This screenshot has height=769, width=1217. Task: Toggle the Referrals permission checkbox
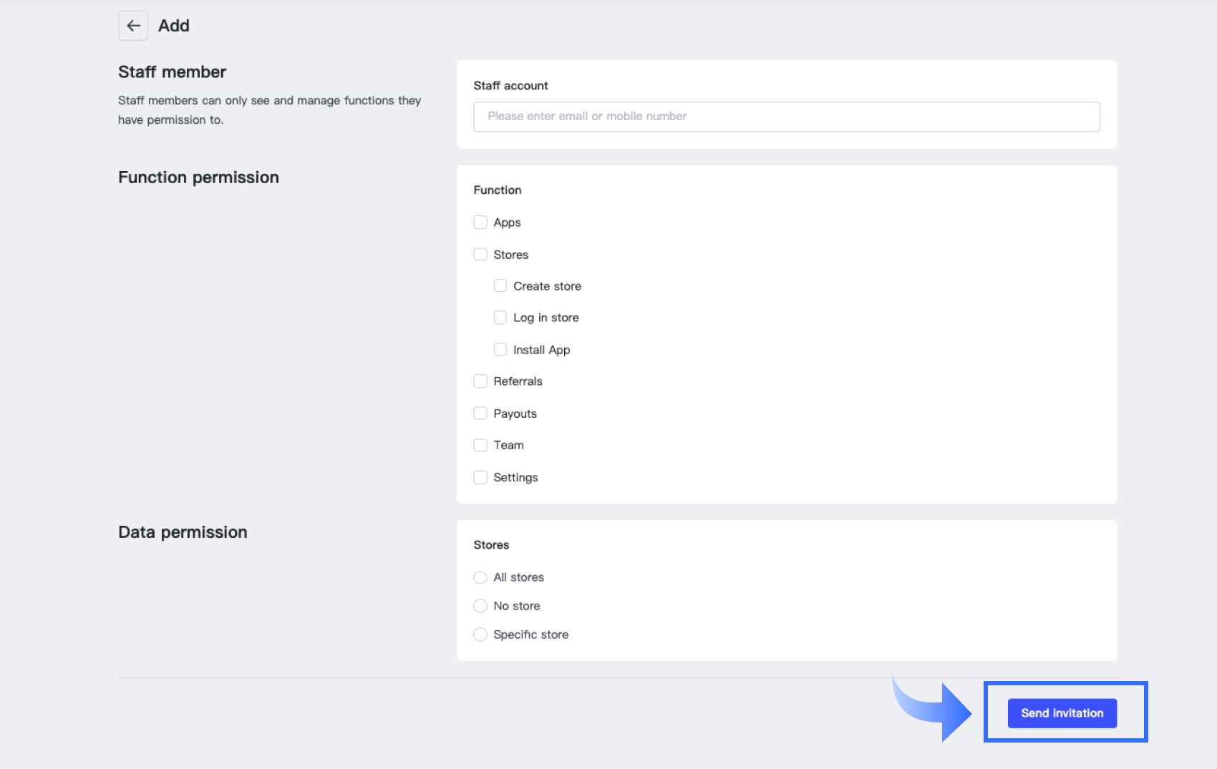(x=480, y=381)
